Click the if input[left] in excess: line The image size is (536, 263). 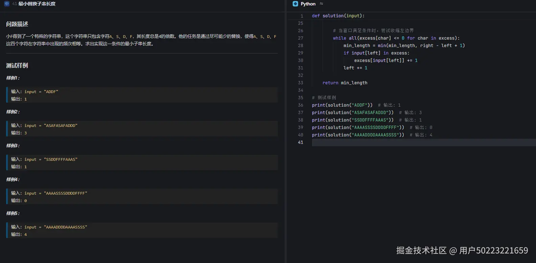377,53
